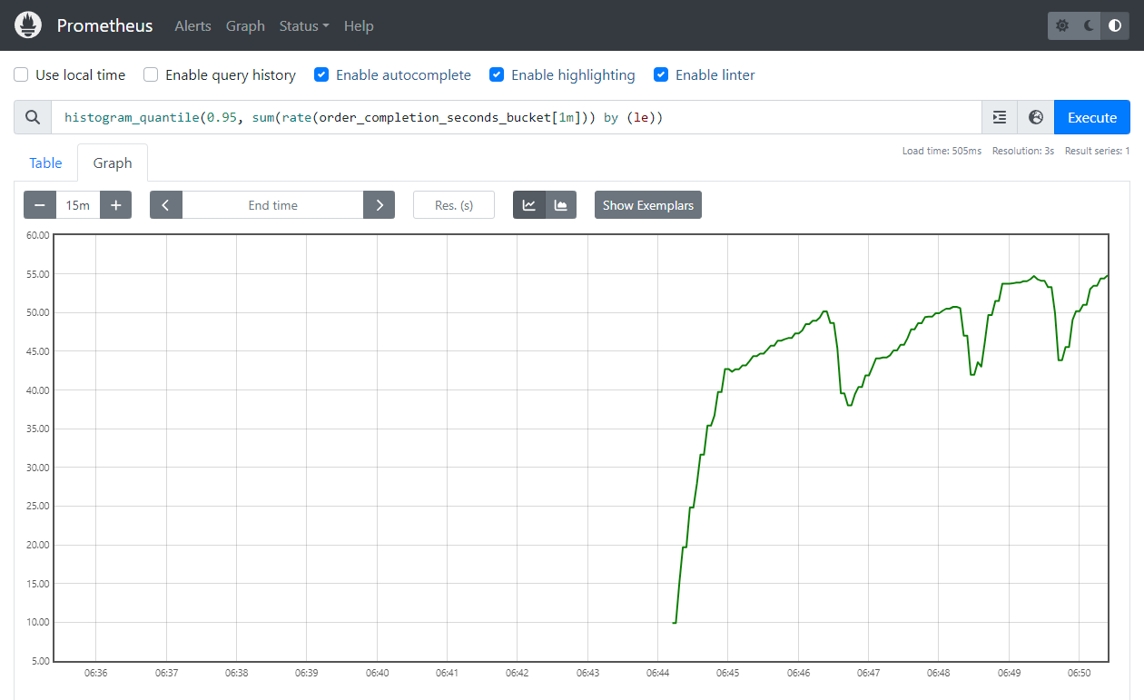1144x700 pixels.
Task: Enable the Use local time checkbox
Action: point(20,74)
